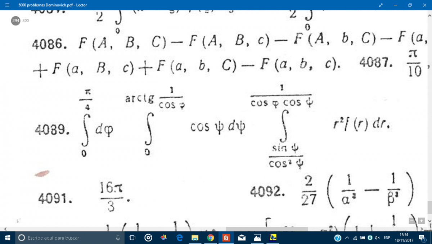Launch Microsoft Edge from the taskbar

point(179,238)
